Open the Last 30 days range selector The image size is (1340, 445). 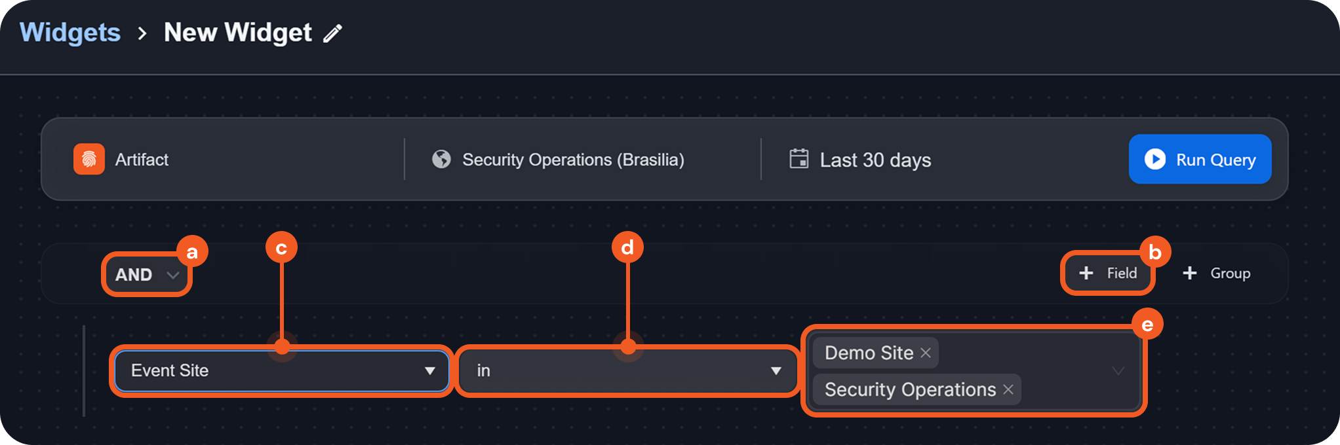point(875,160)
